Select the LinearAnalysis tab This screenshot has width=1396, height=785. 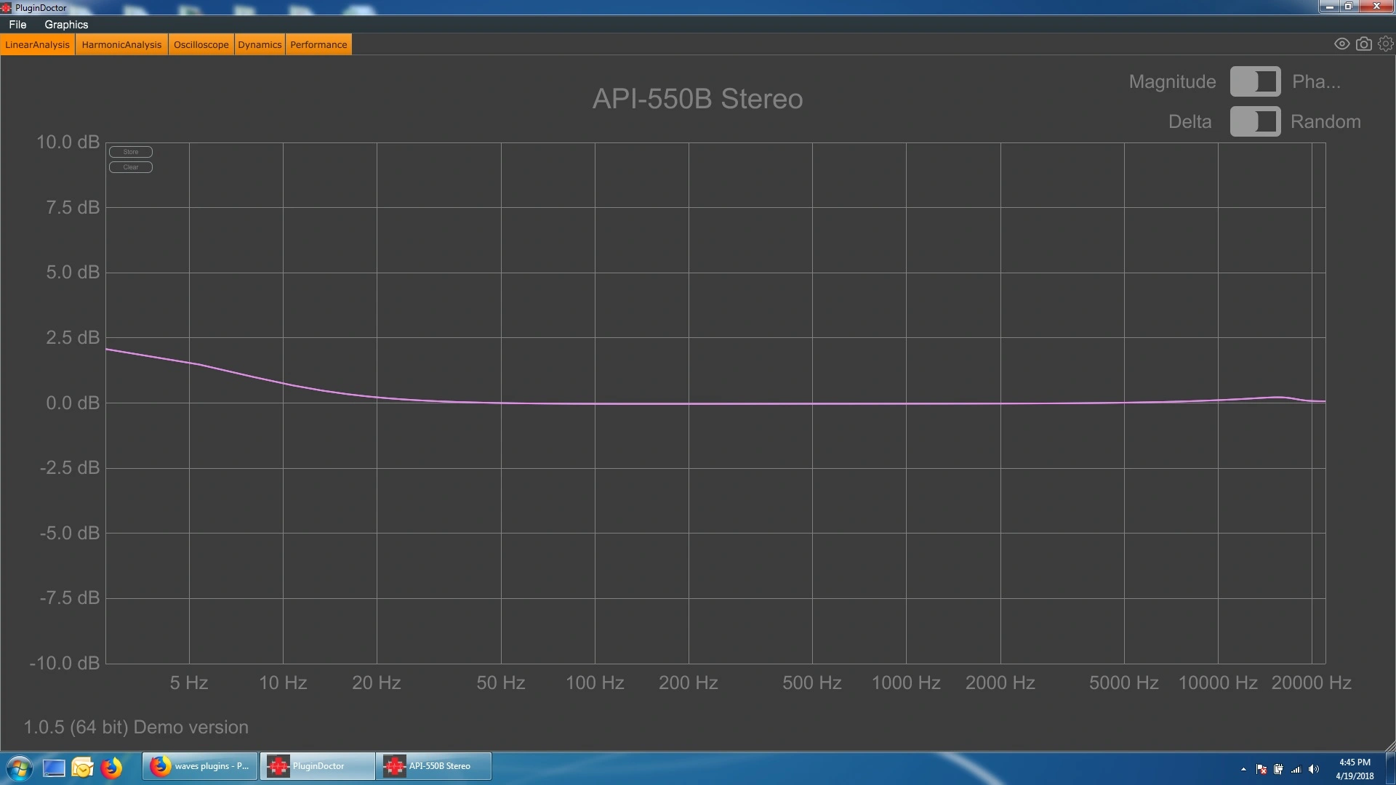[x=38, y=44]
